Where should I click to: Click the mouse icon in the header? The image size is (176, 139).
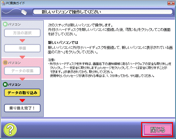click(24, 12)
